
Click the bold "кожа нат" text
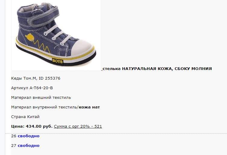[x=89, y=107]
